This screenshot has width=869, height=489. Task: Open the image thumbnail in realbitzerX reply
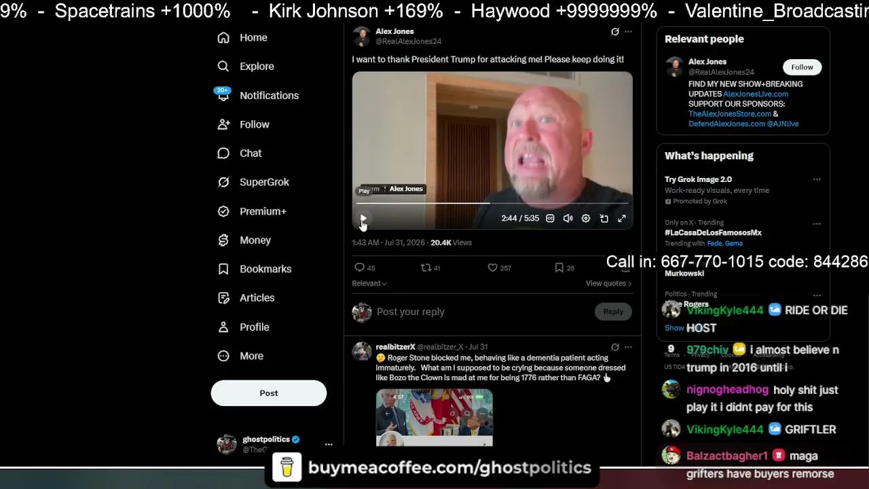click(x=434, y=418)
